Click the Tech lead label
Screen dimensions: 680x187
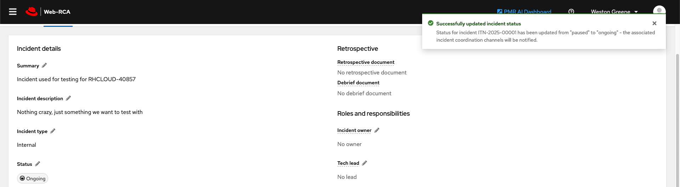348,163
